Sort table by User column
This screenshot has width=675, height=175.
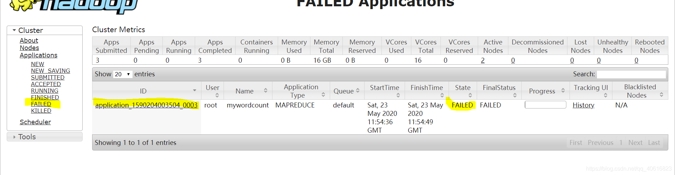(x=212, y=91)
